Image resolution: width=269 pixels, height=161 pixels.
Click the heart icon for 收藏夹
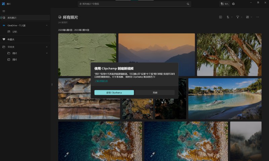click(x=4, y=39)
